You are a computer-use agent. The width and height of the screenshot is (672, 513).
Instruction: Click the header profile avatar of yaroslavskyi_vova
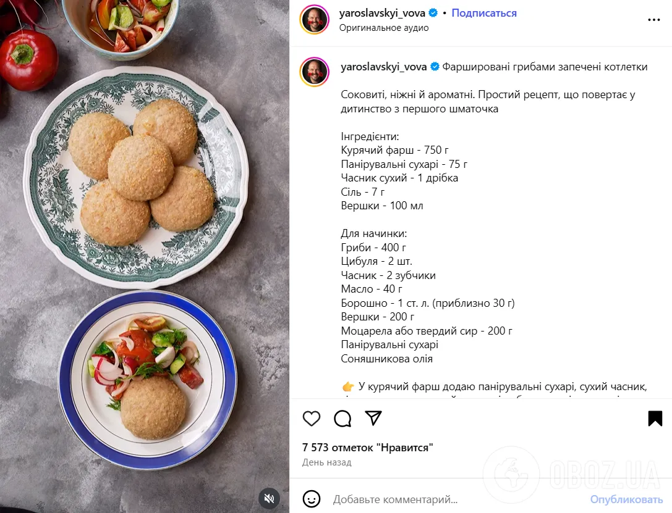[315, 20]
